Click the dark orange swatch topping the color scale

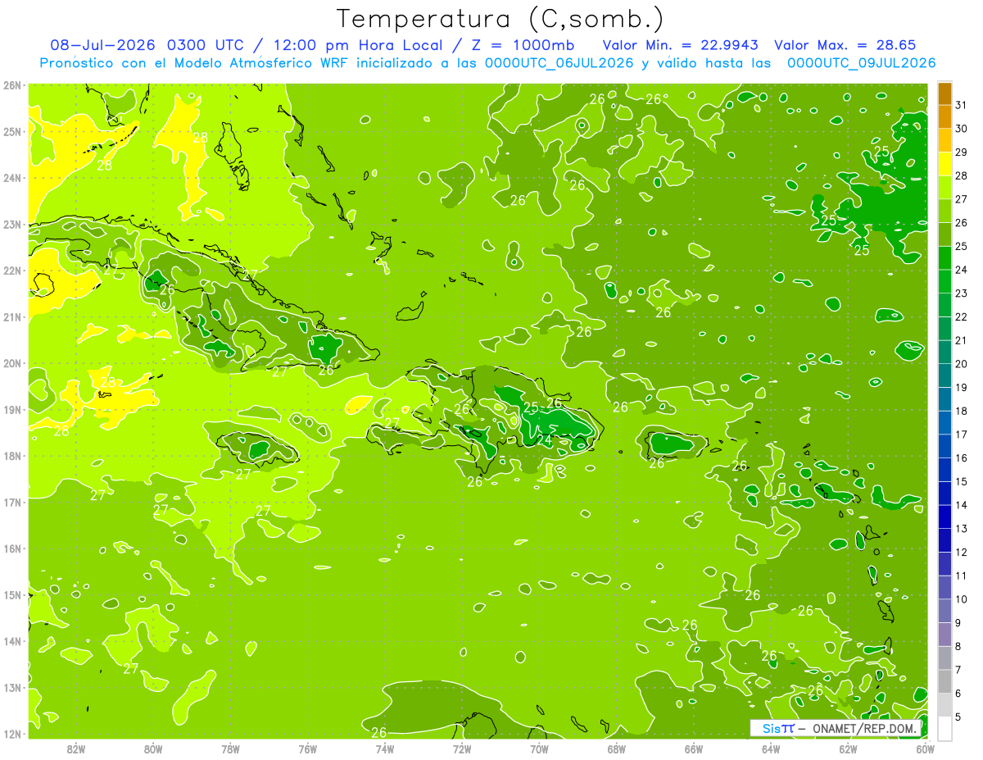click(x=944, y=93)
